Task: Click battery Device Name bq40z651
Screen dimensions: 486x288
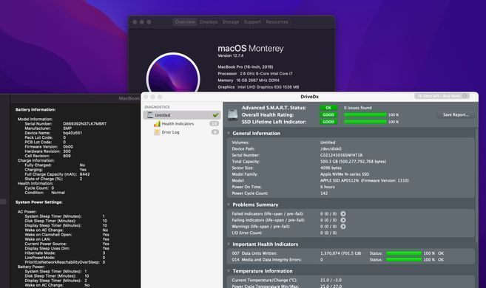Action: click(x=72, y=133)
